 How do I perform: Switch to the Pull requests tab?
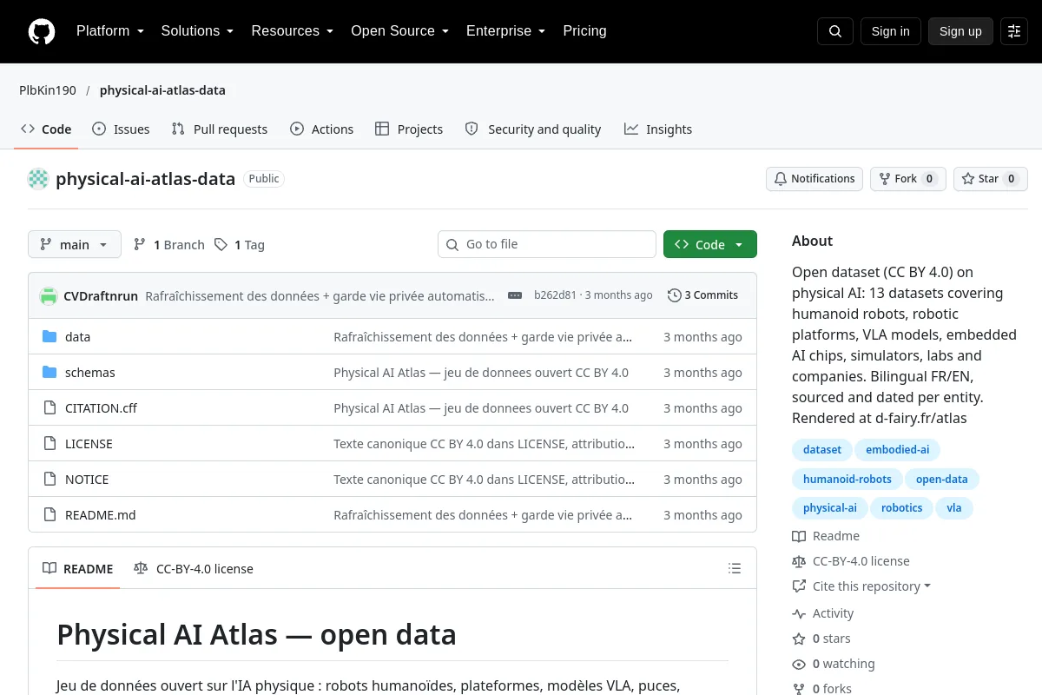click(x=220, y=129)
